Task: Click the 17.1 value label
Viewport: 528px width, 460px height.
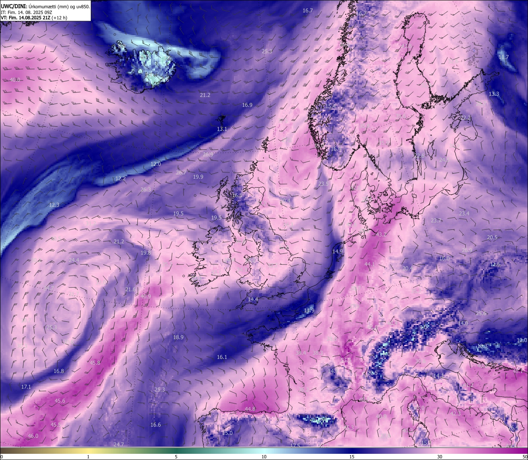Action: click(x=26, y=387)
